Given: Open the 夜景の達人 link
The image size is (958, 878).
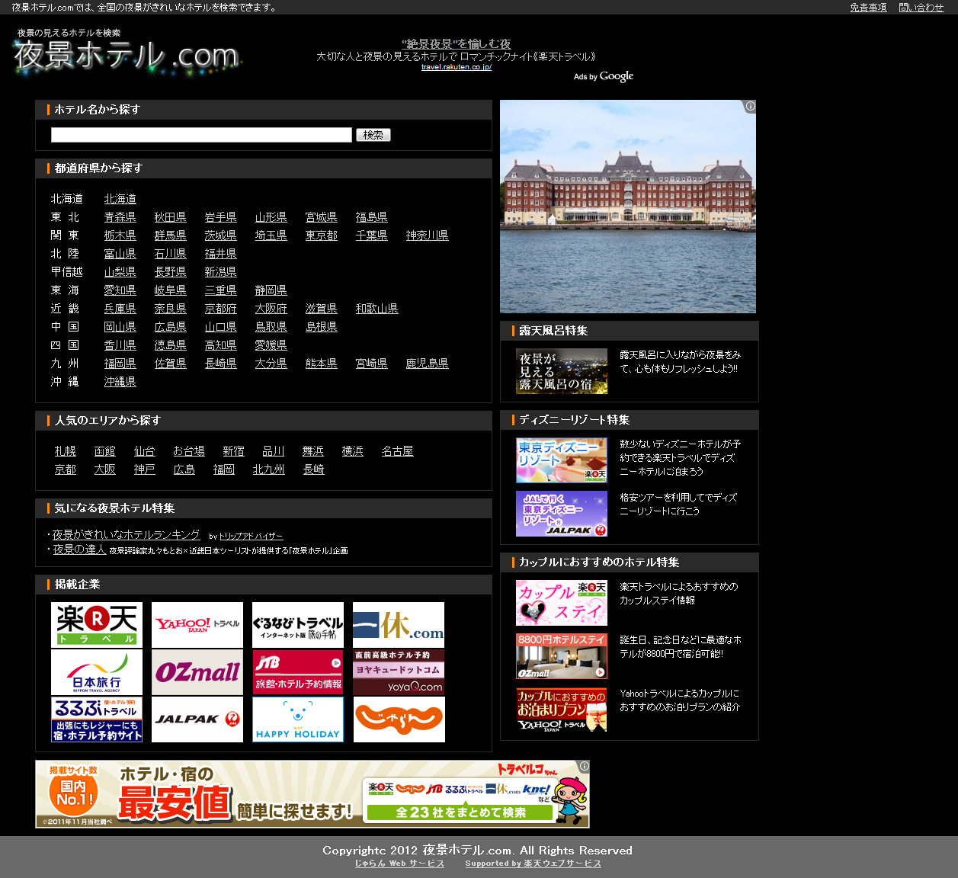Looking at the screenshot, I should coord(79,550).
